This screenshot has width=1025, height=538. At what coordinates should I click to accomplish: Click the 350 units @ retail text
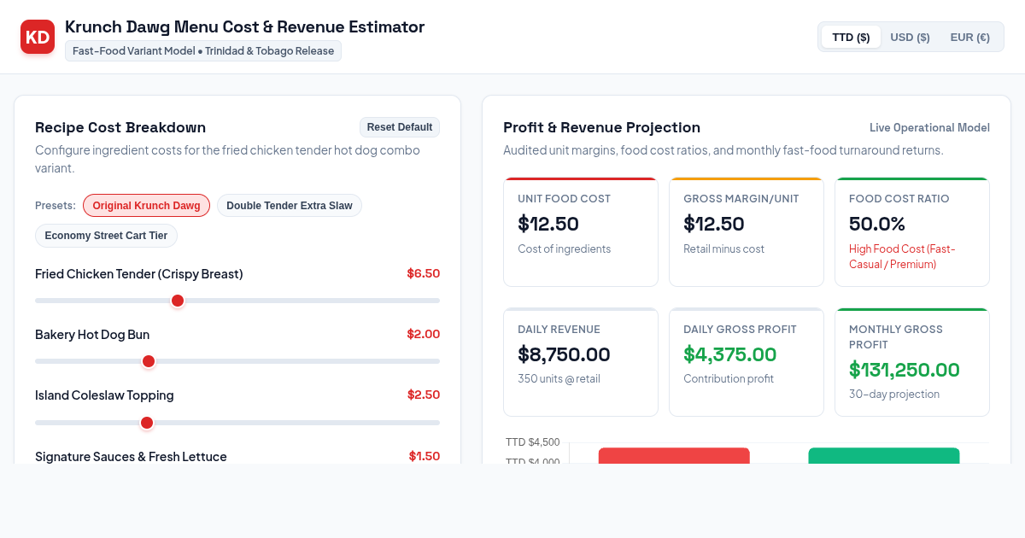tap(559, 378)
